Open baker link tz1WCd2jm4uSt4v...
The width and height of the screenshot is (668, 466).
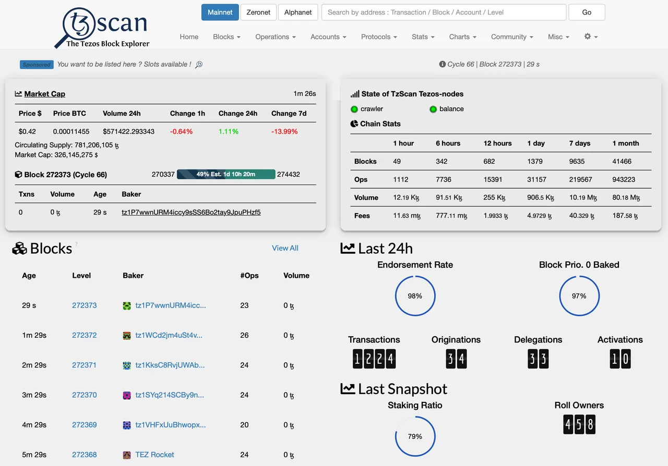[x=169, y=335]
